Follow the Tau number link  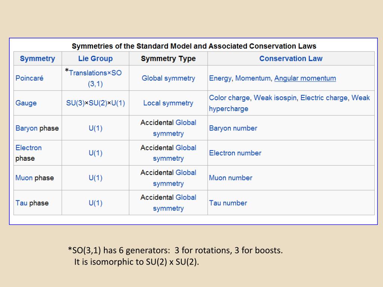pos(228,203)
